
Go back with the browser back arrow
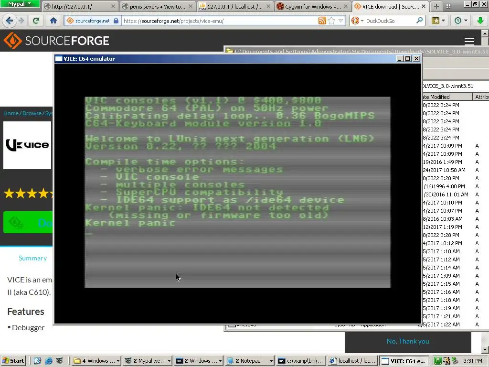pyautogui.click(x=9, y=21)
